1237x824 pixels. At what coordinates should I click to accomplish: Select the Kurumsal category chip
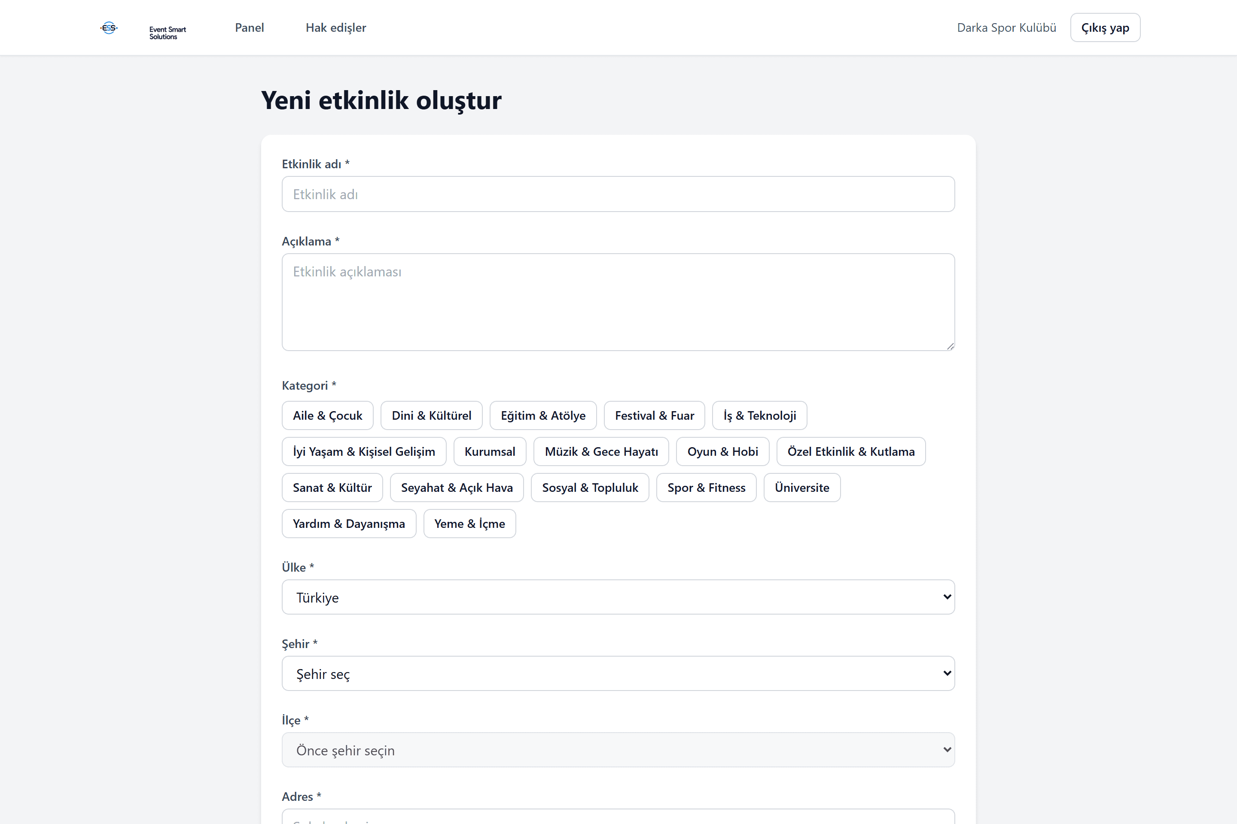[490, 451]
